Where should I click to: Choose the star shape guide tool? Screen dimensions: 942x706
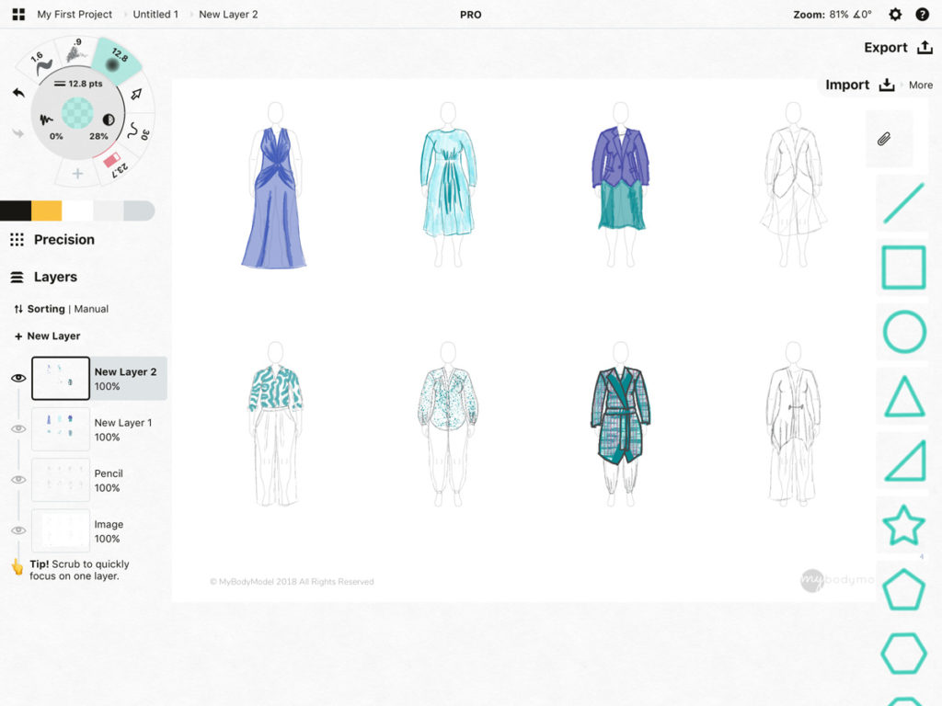coord(902,525)
